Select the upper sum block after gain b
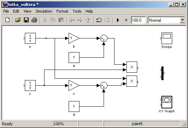This screenshot has width=188, height=128. (x=104, y=38)
